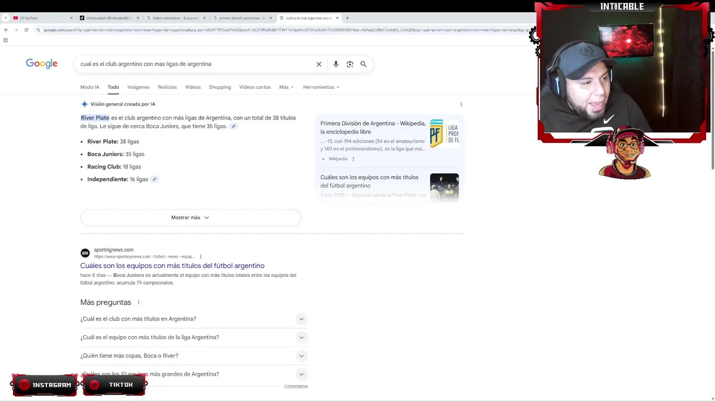Click link chip after 'tiene 35 ligas'
The width and height of the screenshot is (715, 402).
point(234,126)
